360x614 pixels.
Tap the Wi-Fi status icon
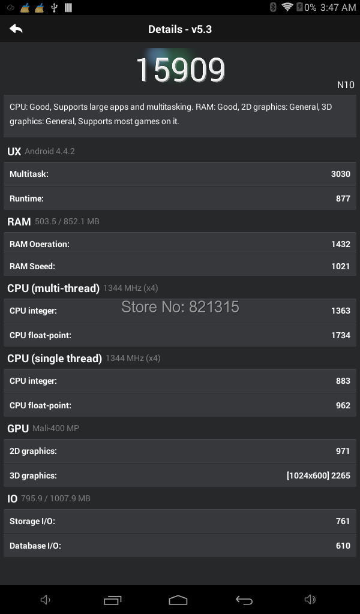tap(287, 7)
